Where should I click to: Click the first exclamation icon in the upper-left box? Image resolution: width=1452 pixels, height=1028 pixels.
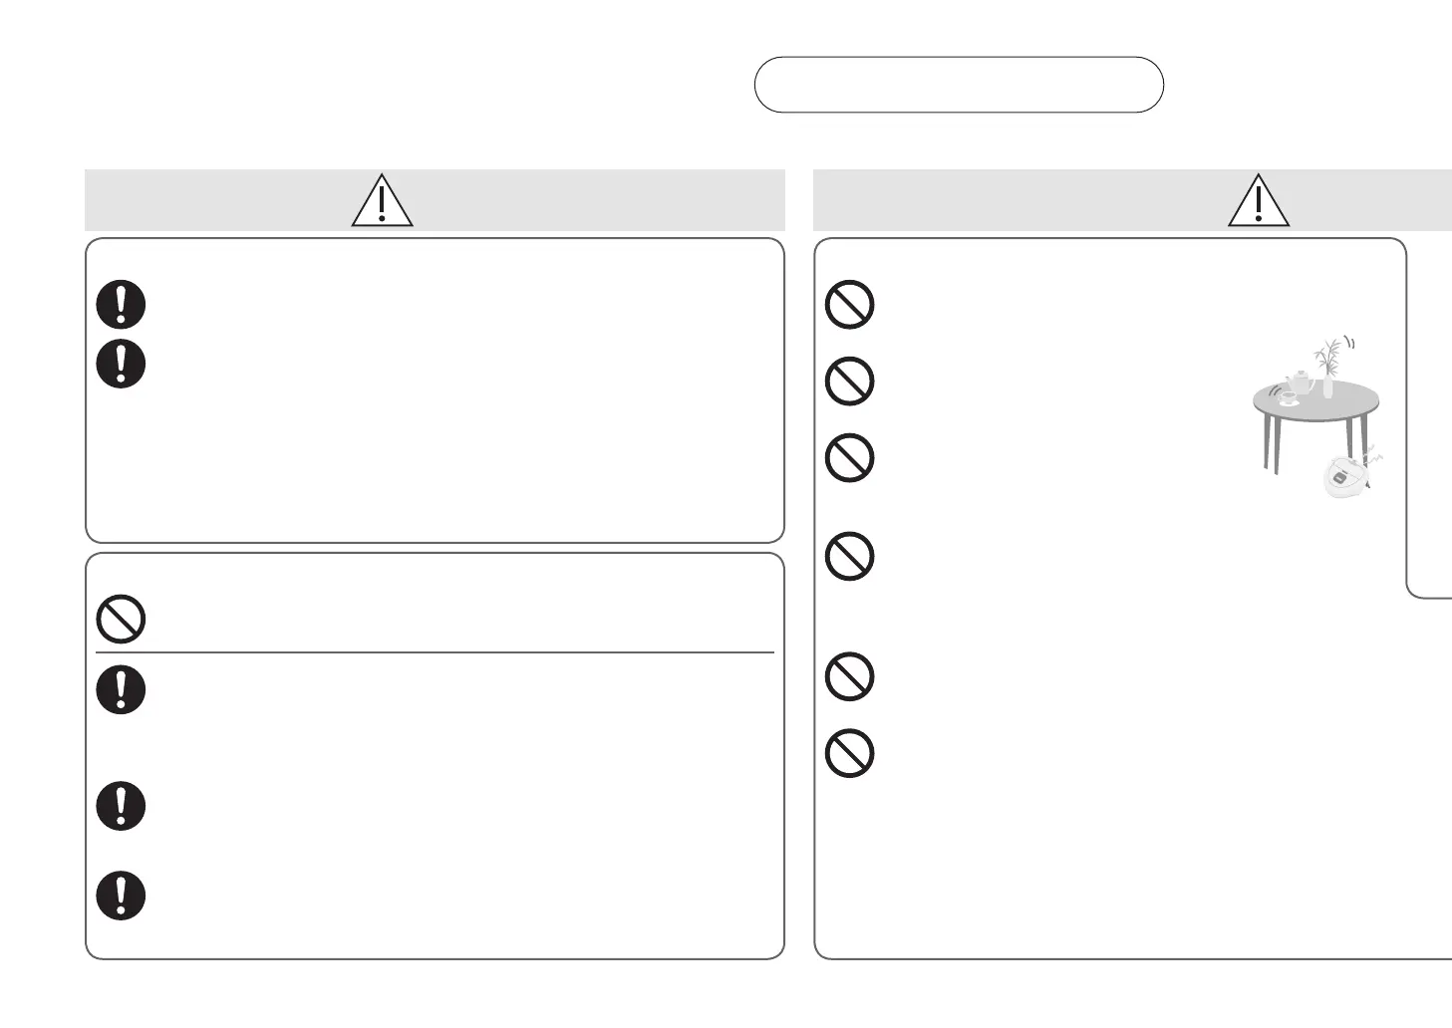(x=122, y=305)
